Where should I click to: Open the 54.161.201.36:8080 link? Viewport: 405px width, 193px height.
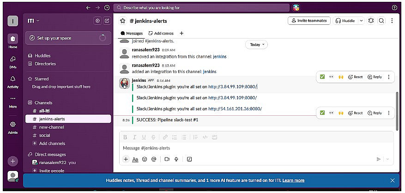(x=235, y=109)
